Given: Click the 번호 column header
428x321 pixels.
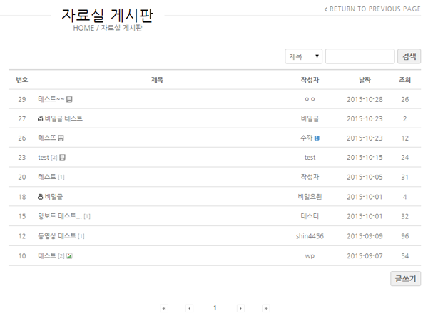Looking at the screenshot, I should [x=22, y=80].
